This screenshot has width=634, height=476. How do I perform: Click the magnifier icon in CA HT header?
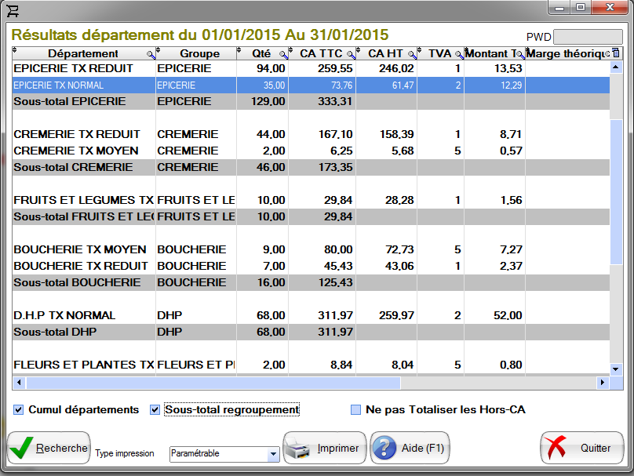coord(411,54)
